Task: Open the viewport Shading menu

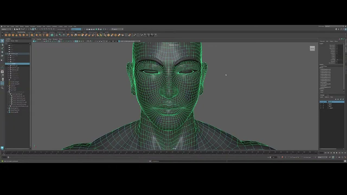Action: [39, 39]
